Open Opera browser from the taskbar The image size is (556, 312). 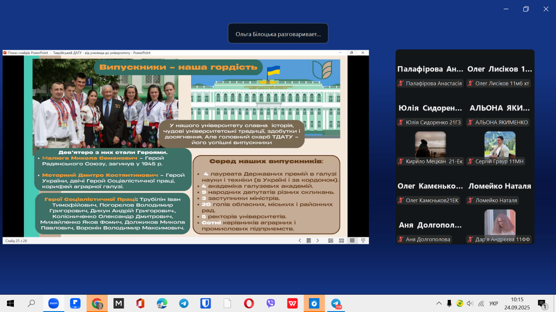click(x=249, y=303)
